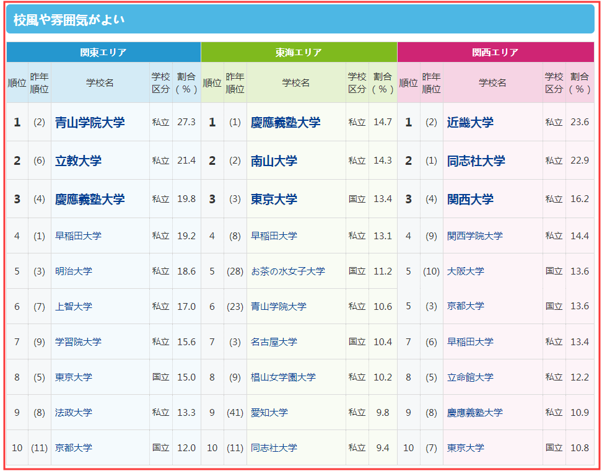The height and width of the screenshot is (471, 602).
Task: Click the 16.2 percentage cell
Action: [x=580, y=199]
